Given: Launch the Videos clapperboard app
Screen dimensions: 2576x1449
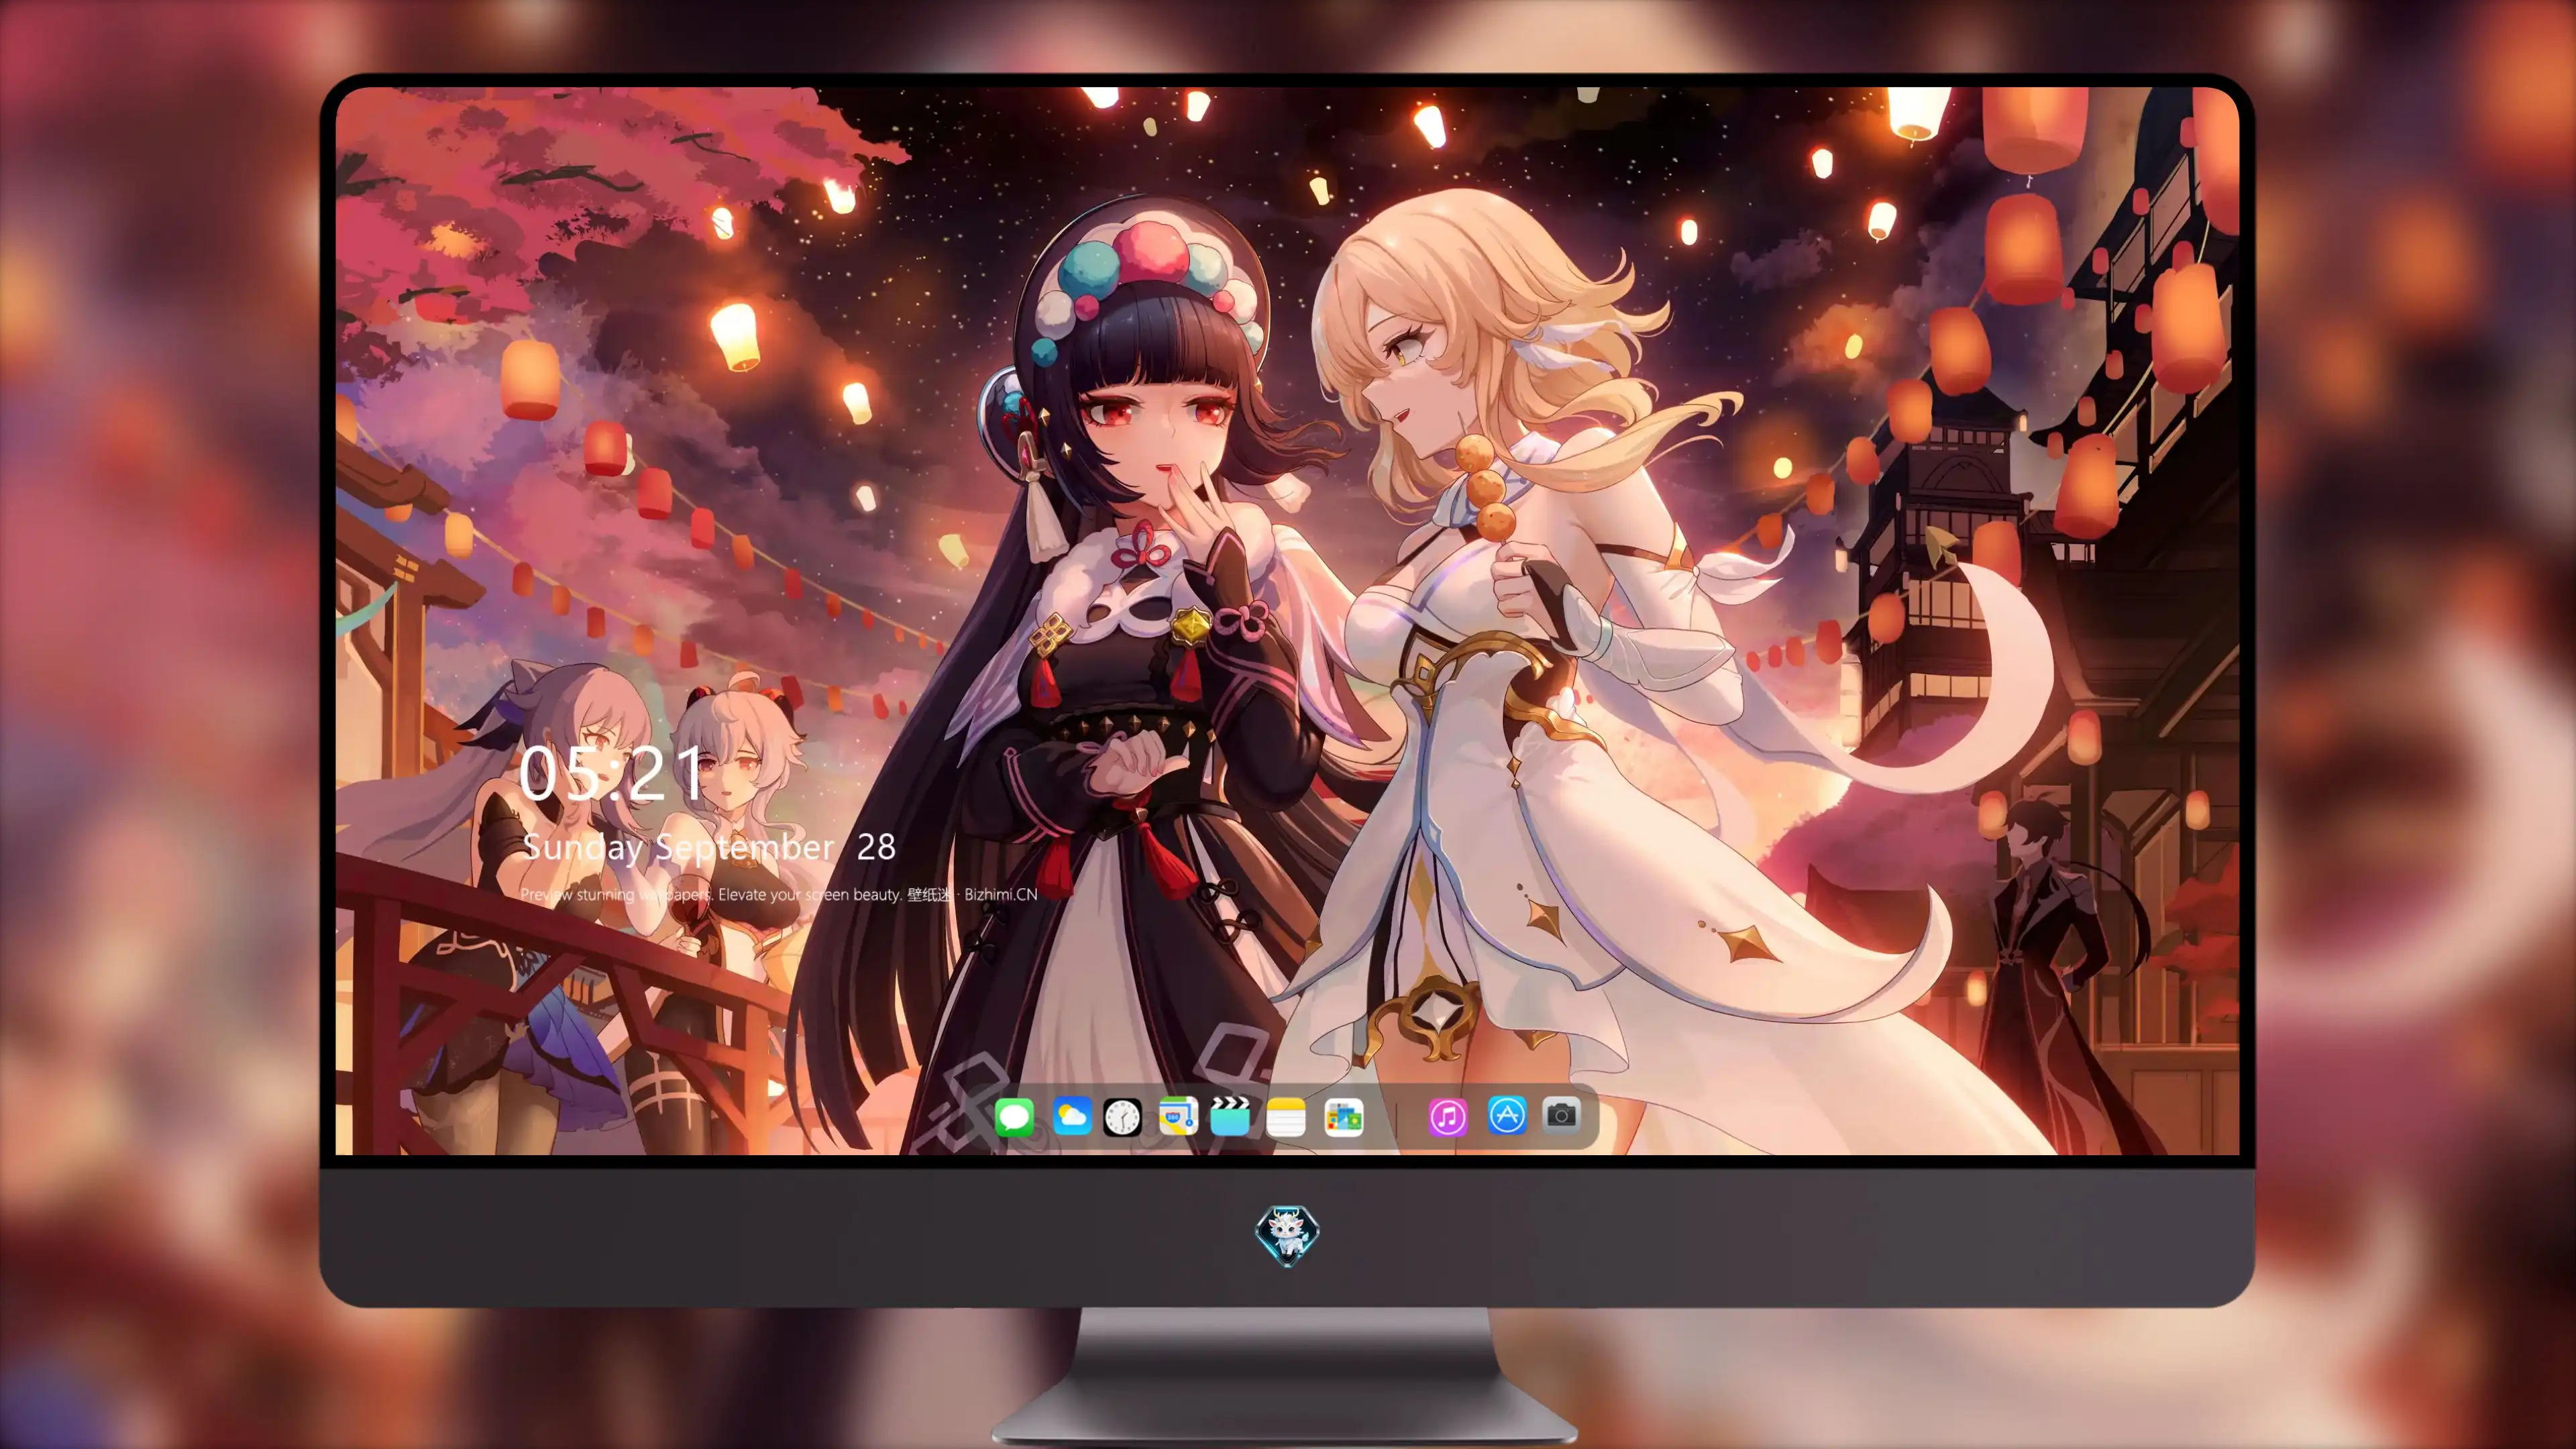Looking at the screenshot, I should pos(1230,1116).
